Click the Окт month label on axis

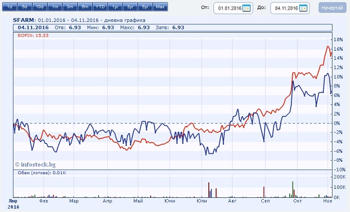coord(297,201)
